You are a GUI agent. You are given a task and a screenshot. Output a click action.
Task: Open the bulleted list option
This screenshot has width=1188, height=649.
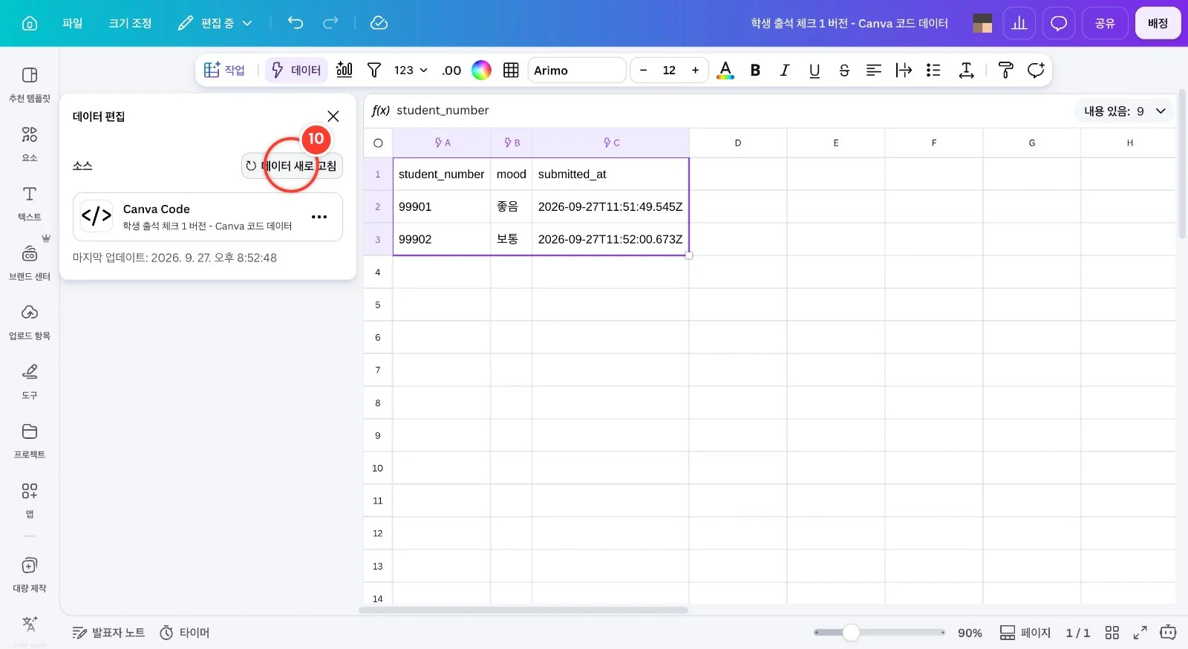pyautogui.click(x=933, y=70)
